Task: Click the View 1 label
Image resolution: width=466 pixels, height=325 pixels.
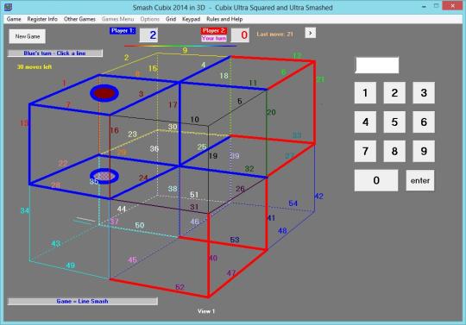Action: [206, 311]
